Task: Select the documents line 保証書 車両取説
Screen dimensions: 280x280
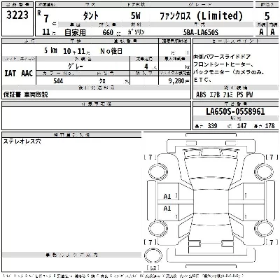Action: (x=26, y=94)
